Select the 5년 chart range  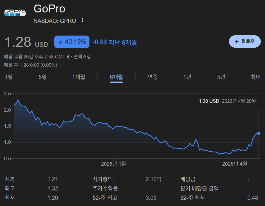221,77
